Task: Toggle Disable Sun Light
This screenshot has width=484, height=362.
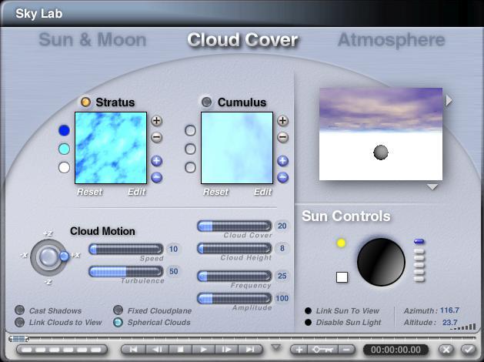Action: (x=308, y=323)
